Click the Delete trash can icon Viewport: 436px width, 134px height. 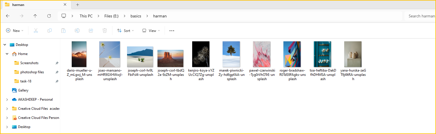(x=105, y=31)
